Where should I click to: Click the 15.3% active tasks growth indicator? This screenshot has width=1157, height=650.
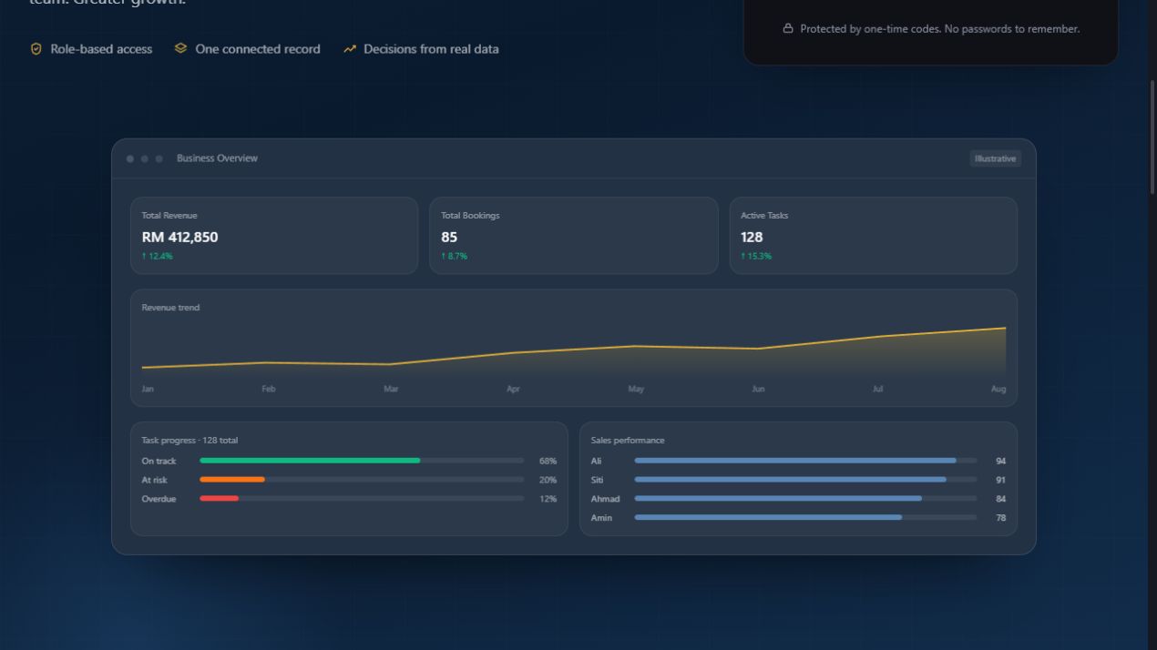(756, 257)
